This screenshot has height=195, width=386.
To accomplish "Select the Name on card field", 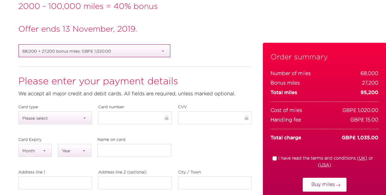I will click(134, 151).
